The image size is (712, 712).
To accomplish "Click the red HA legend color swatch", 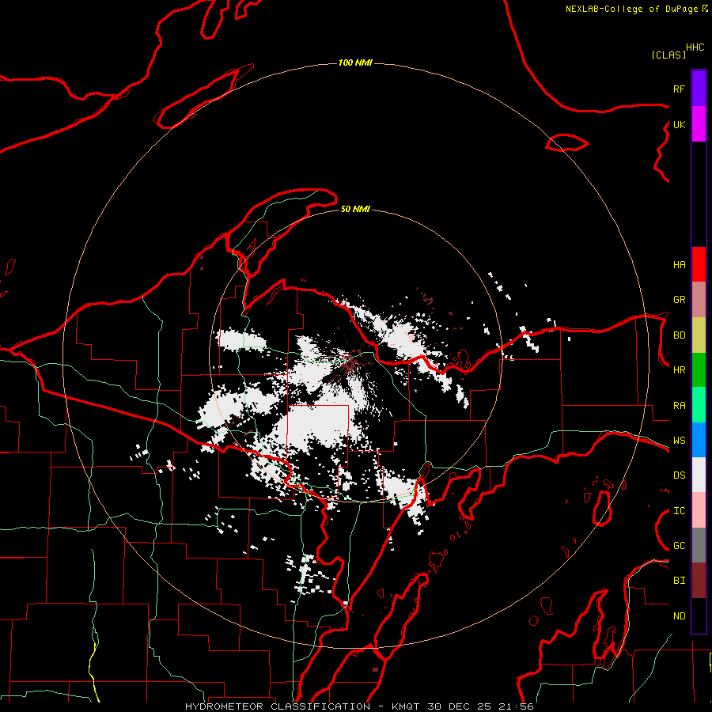I will (x=699, y=264).
